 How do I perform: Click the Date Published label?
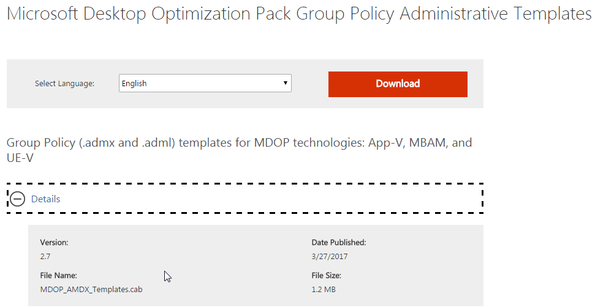pyautogui.click(x=338, y=243)
